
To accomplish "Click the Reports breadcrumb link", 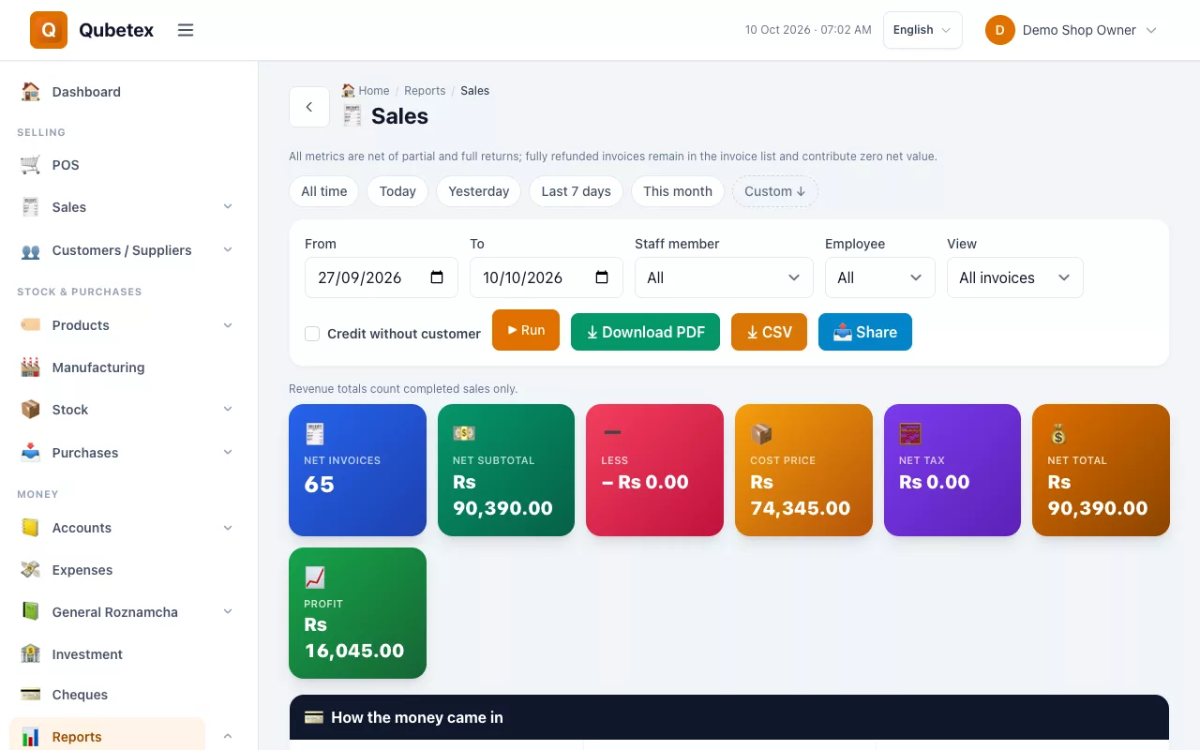I will (425, 91).
